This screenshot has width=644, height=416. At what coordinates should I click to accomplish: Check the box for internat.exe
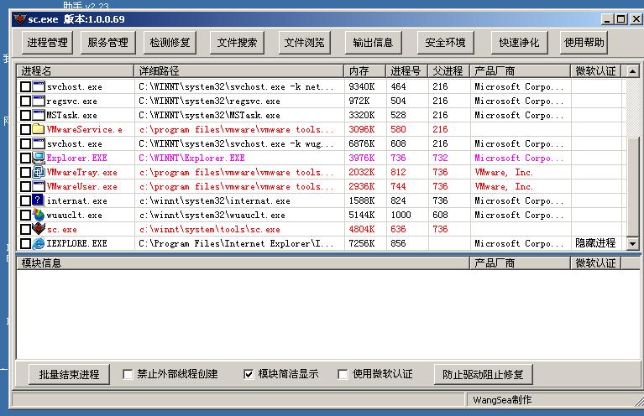pyautogui.click(x=25, y=201)
